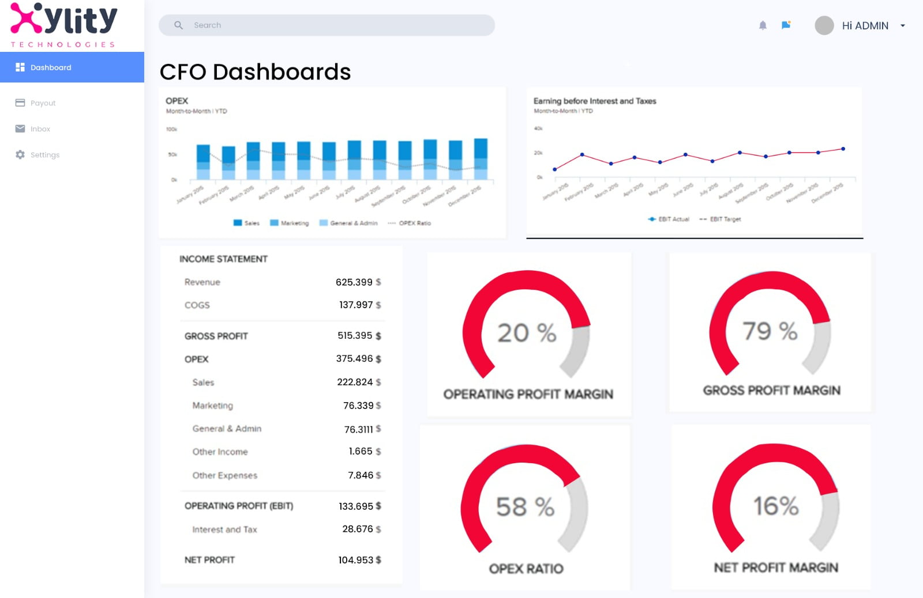
Task: Click the blue flag messages icon
Action: (786, 25)
